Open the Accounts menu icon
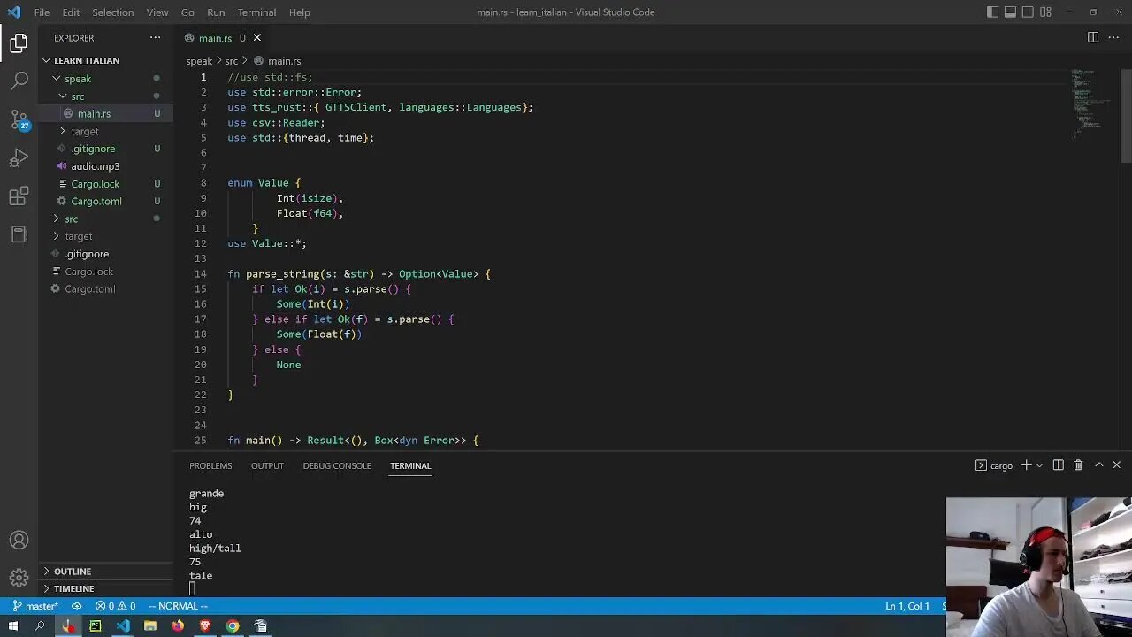This screenshot has height=637, width=1132. coord(19,541)
